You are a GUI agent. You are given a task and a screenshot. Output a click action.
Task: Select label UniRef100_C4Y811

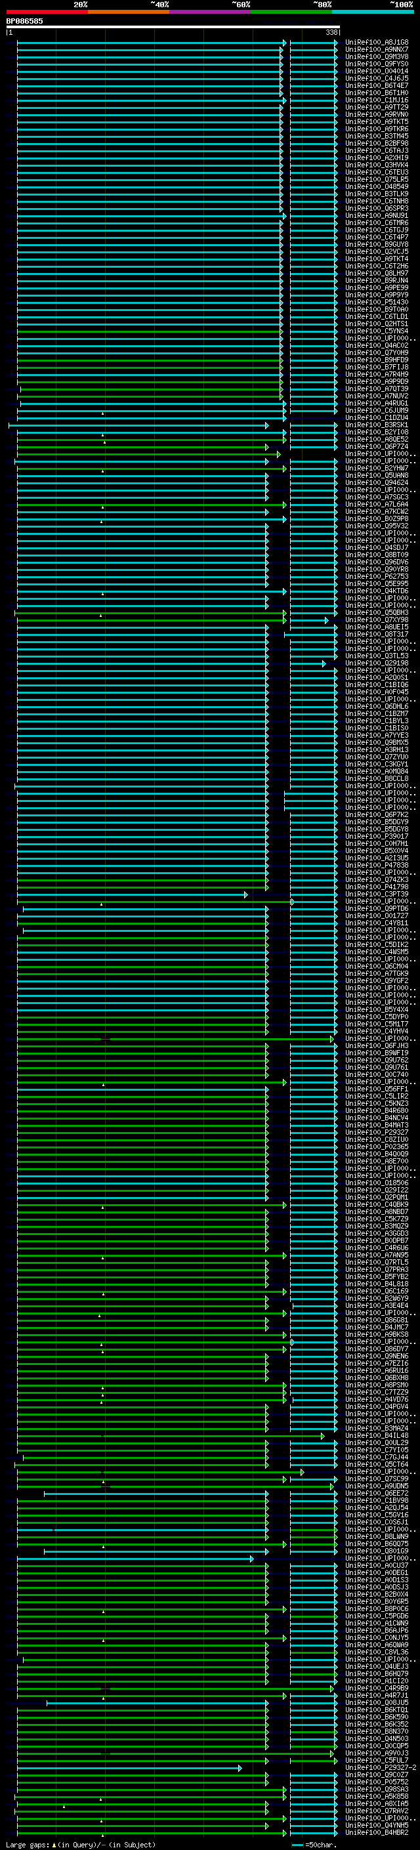(x=376, y=923)
